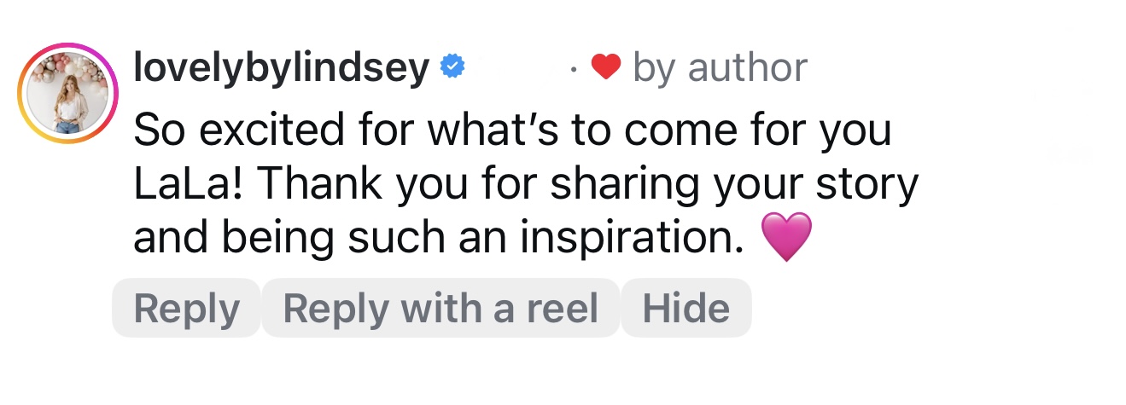Click the dot separator before red heart
This screenshot has height=405, width=1126.
(575, 68)
